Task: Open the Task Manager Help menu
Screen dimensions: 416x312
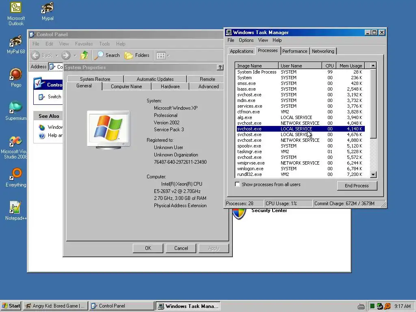Action: [x=277, y=40]
